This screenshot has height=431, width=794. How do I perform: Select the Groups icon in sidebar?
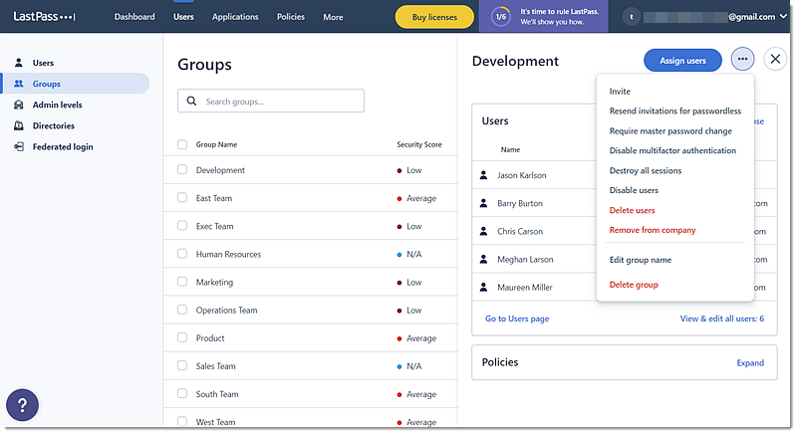pyautogui.click(x=19, y=84)
